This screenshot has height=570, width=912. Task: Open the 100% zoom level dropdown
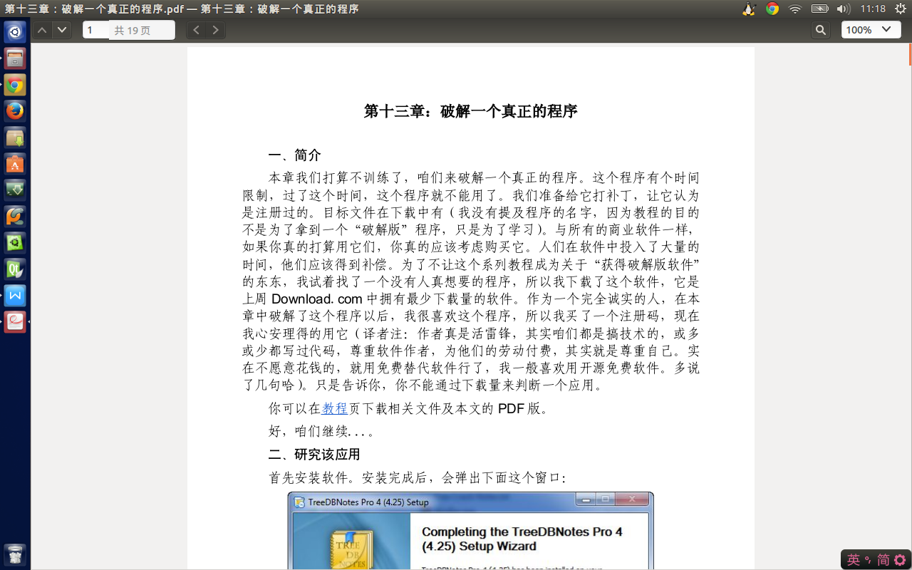point(871,30)
